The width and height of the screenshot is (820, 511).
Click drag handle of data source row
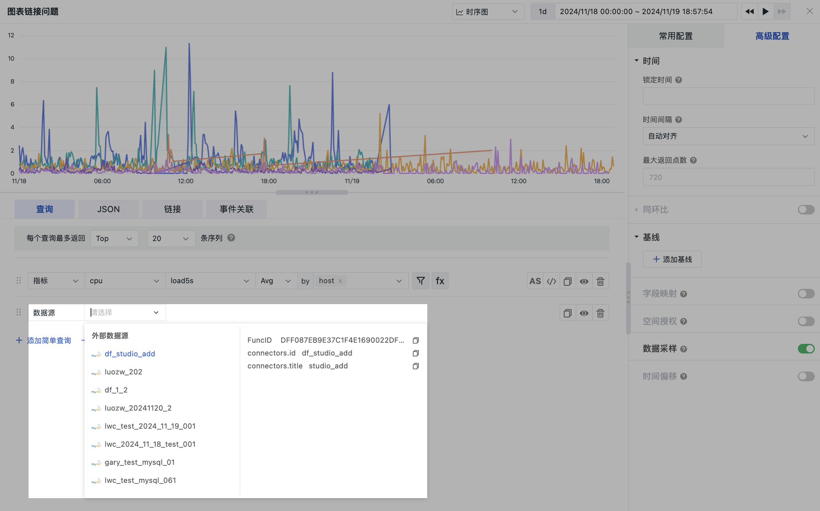[x=19, y=312]
